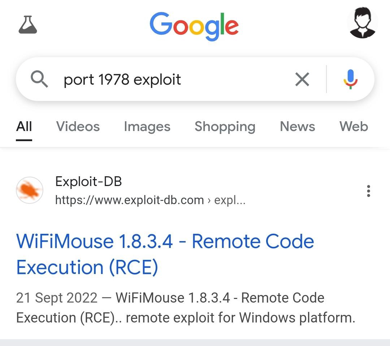Click the magnifying glass search icon
390x346 pixels.
coord(39,79)
